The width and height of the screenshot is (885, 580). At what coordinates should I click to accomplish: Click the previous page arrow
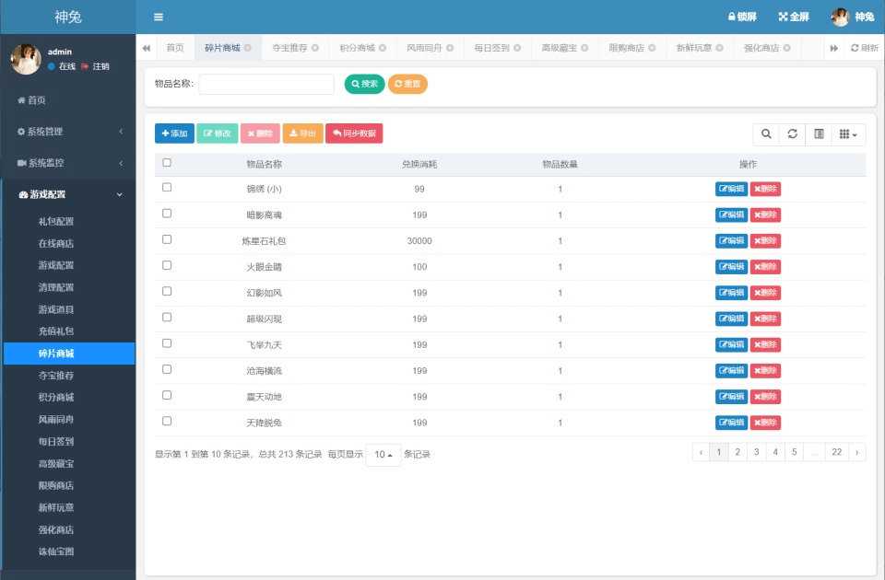701,452
